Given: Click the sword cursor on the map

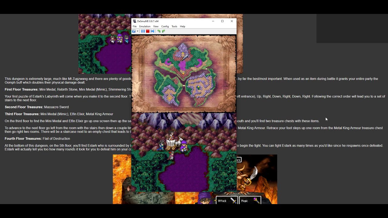Looking at the screenshot, I should click(x=185, y=57).
